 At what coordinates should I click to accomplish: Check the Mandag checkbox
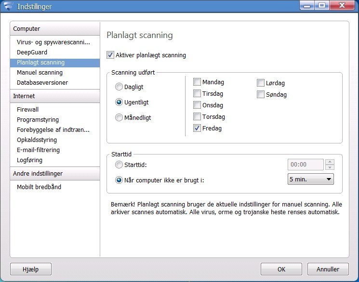[197, 82]
